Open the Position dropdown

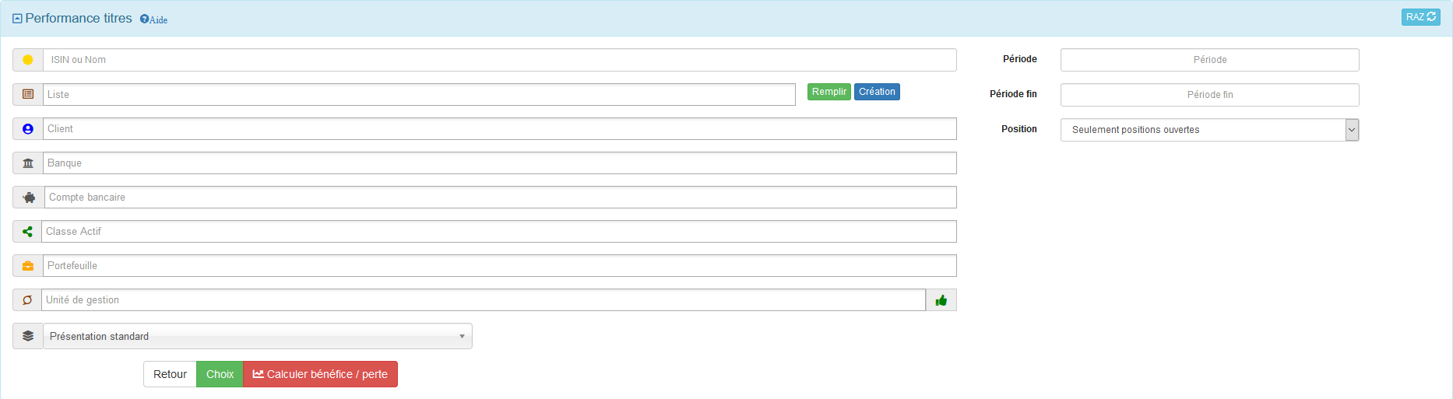click(x=1209, y=130)
